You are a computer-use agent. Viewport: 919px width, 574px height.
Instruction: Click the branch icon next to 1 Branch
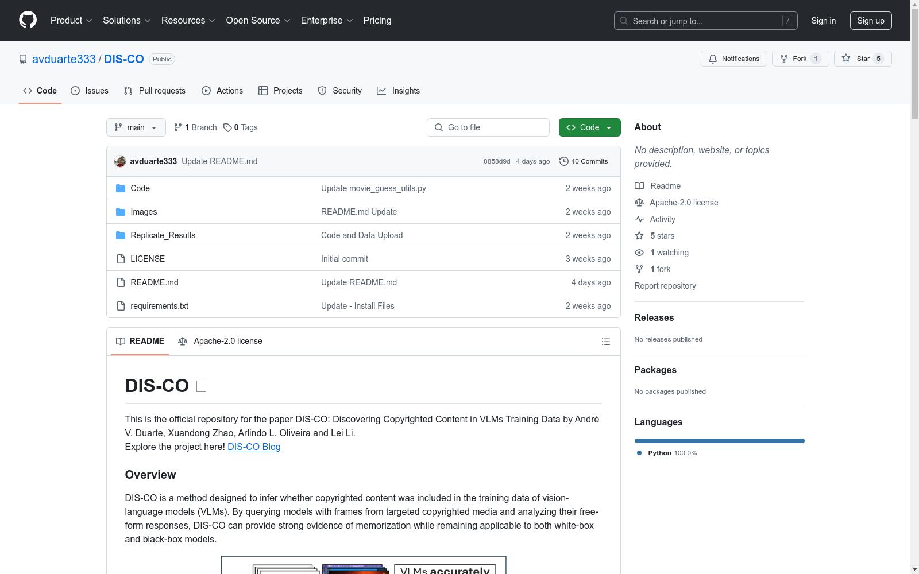click(178, 127)
